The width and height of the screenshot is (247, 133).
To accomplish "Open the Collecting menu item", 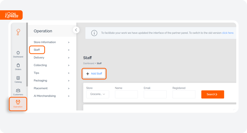I will click(x=40, y=65).
